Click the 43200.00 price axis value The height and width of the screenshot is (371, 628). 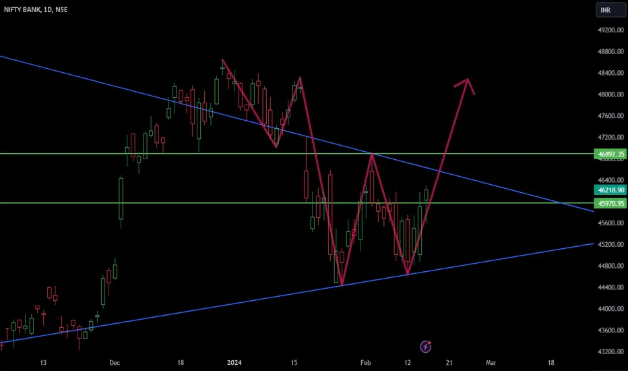tap(610, 351)
